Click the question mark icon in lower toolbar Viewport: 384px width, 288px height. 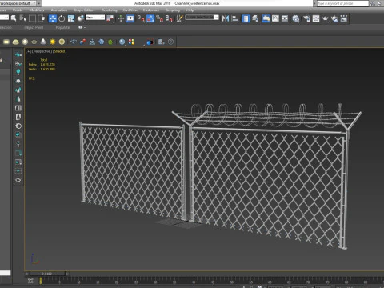[x=170, y=42]
